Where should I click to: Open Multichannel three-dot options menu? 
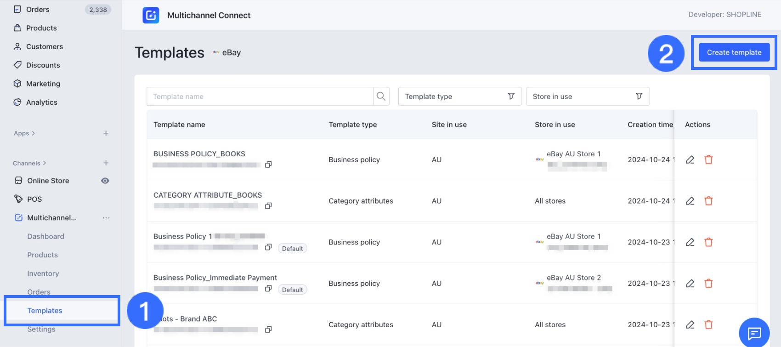click(106, 218)
